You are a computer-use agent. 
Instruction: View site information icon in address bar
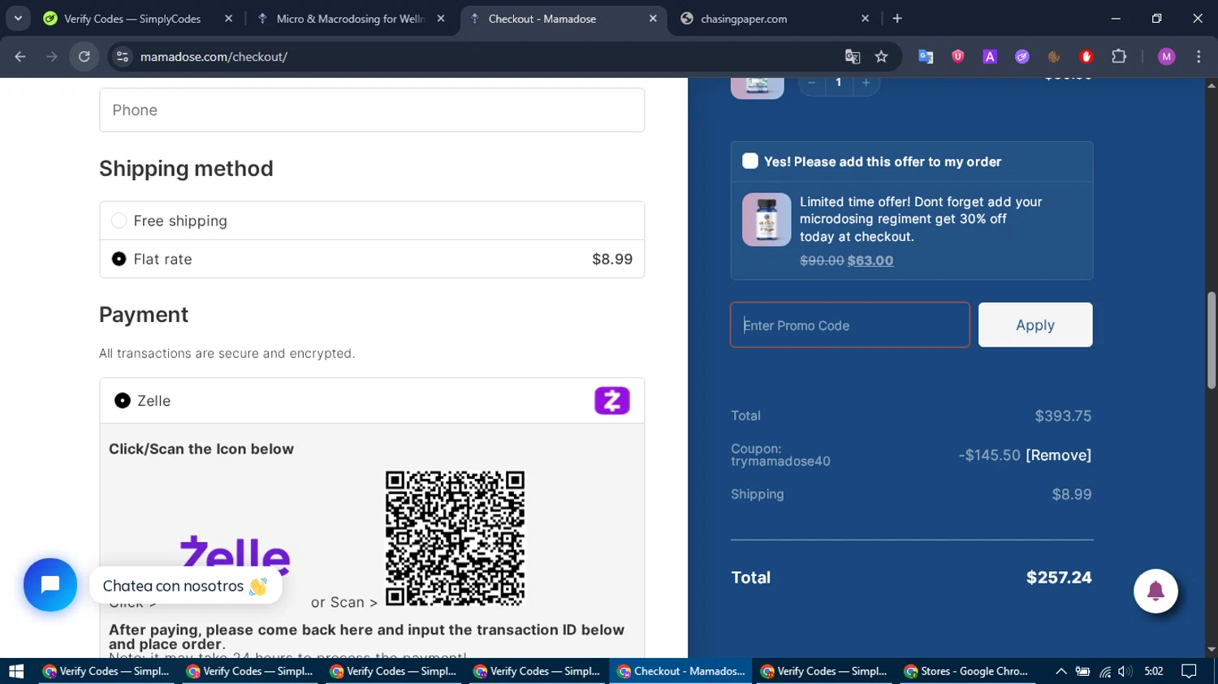(123, 57)
